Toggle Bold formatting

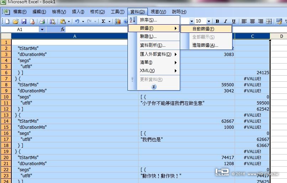coord(217,21)
